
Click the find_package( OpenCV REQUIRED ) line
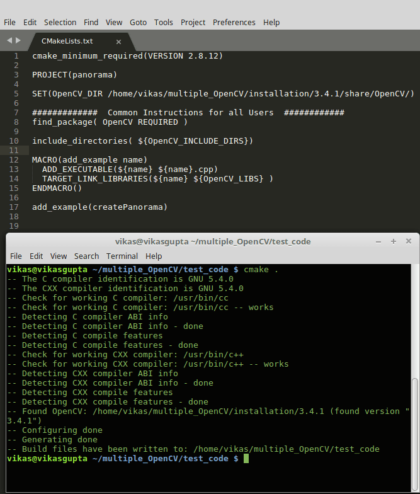(110, 122)
